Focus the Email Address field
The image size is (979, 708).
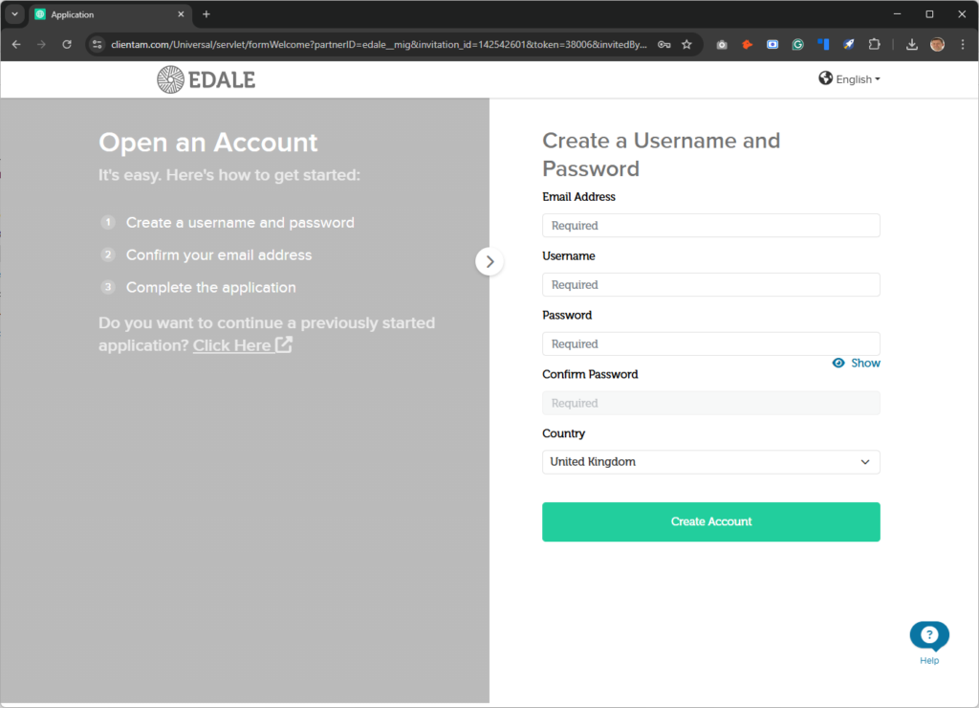711,226
